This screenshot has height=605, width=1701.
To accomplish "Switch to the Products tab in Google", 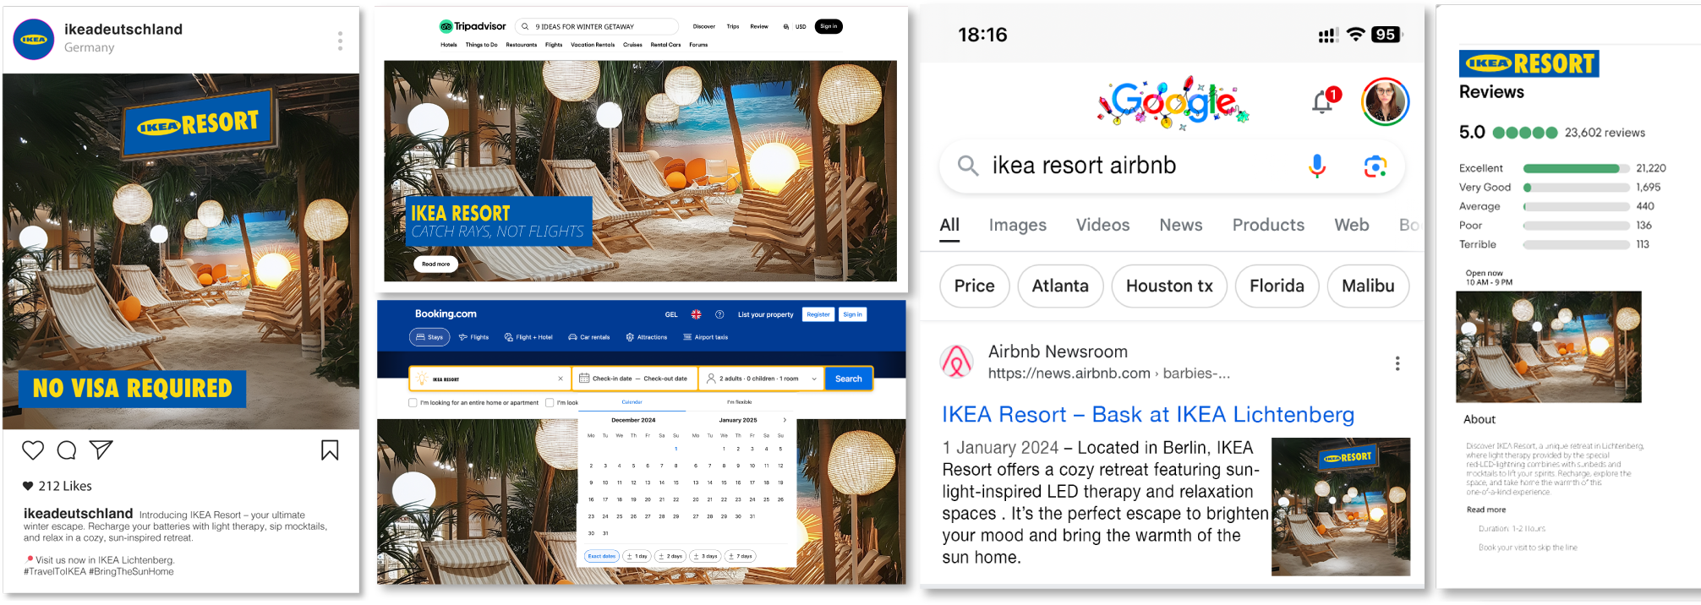I will click(x=1268, y=225).
